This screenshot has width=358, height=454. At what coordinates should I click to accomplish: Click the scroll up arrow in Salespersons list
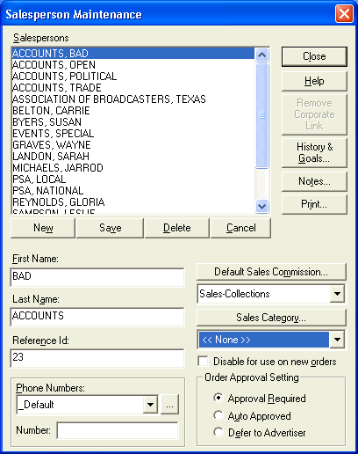tap(261, 55)
